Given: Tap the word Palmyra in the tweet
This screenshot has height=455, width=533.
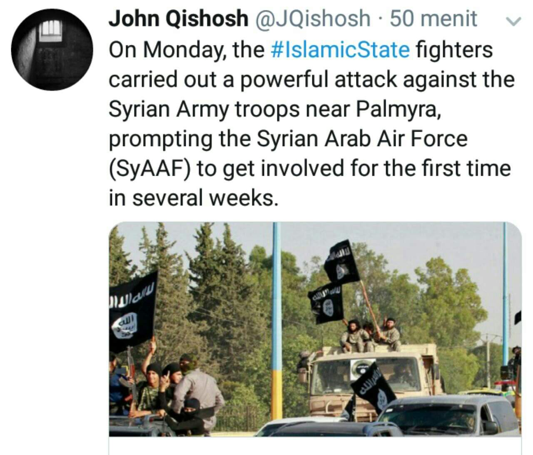Looking at the screenshot, I should coord(398,109).
